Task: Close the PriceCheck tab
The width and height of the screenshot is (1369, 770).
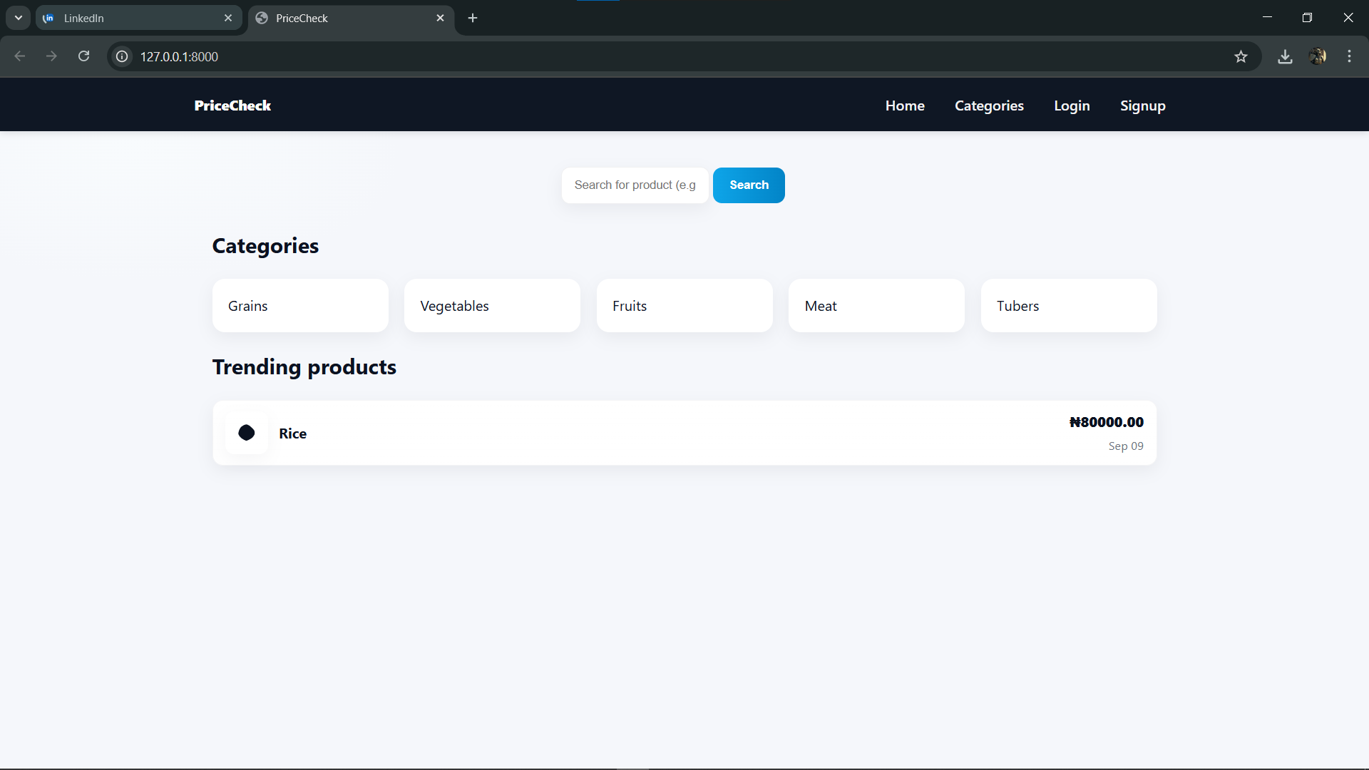Action: point(440,18)
